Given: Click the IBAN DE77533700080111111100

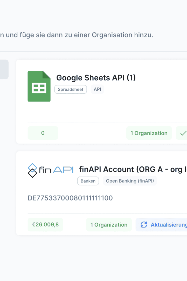Looking at the screenshot, I should click(x=70, y=198).
